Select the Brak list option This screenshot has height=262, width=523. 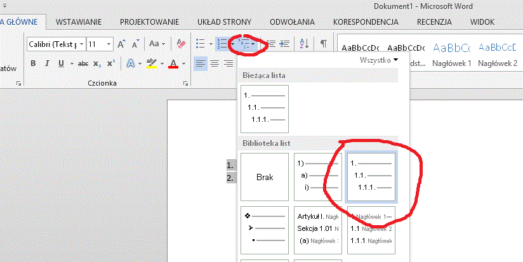click(265, 177)
